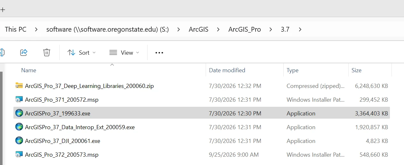Open the See more ellipsis menu
404x165 pixels.
[x=159, y=53]
